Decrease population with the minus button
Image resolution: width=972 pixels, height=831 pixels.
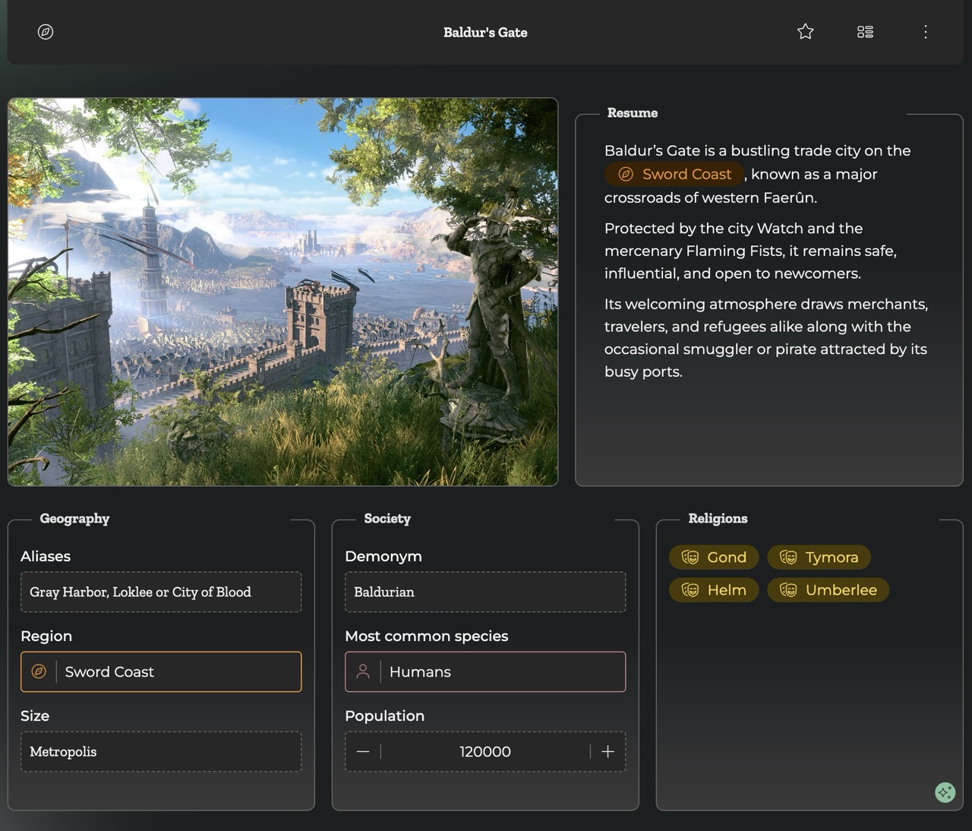pos(363,751)
